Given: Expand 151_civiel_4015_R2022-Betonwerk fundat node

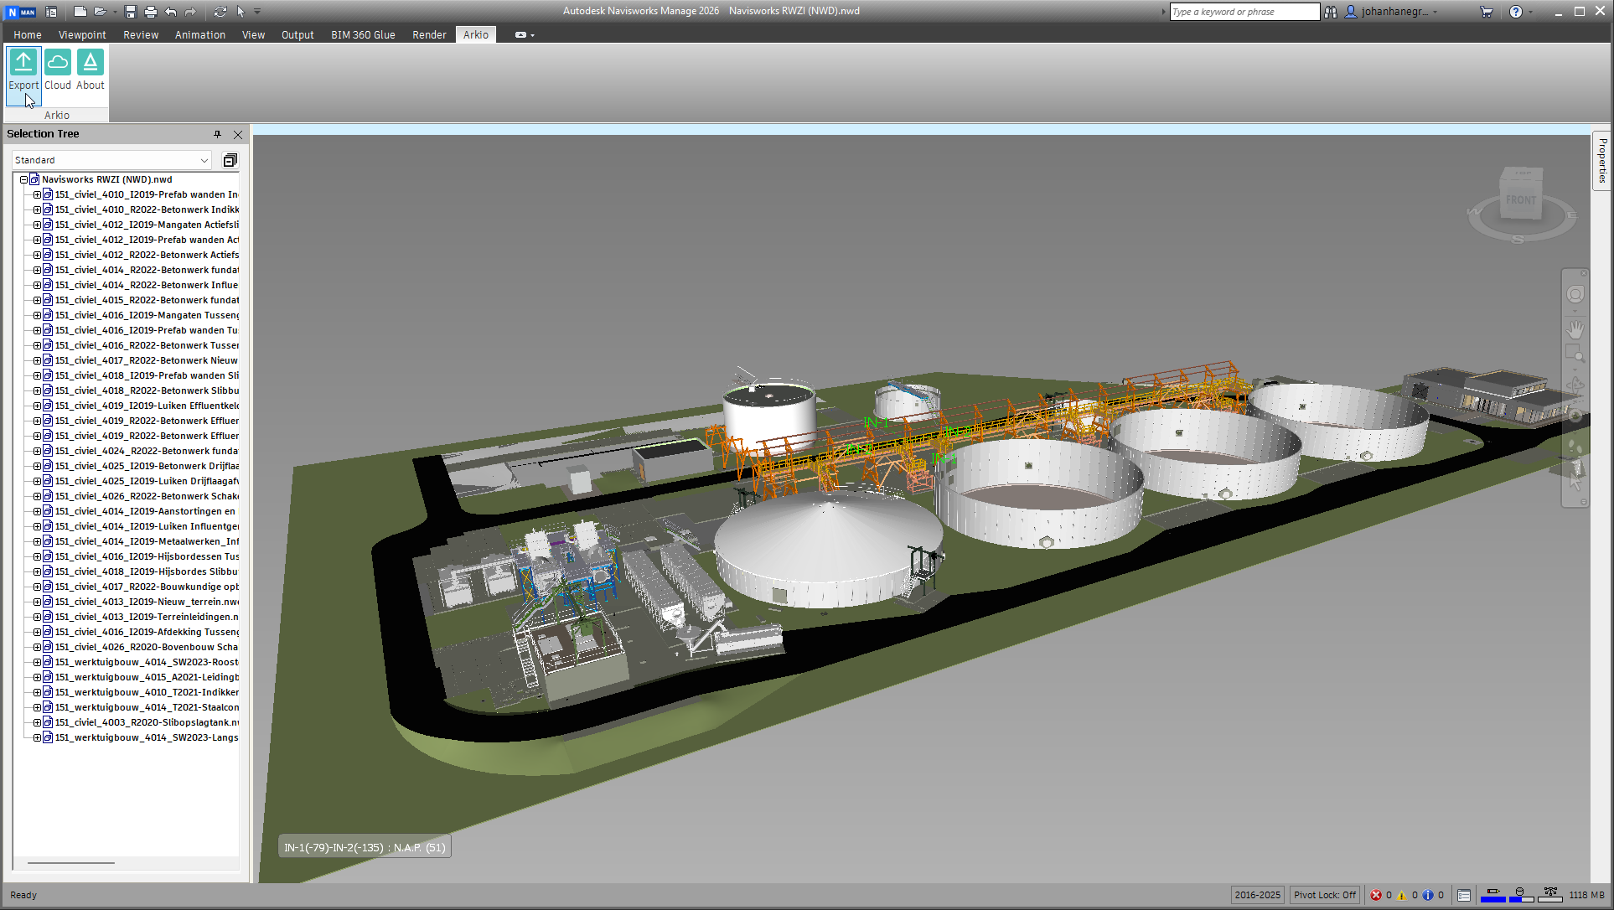Looking at the screenshot, I should click(37, 300).
